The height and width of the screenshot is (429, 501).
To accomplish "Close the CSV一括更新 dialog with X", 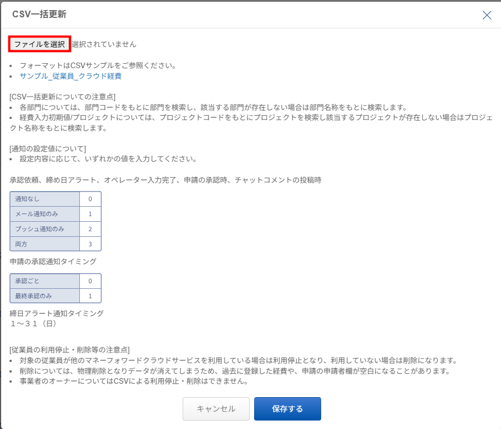I will click(486, 15).
